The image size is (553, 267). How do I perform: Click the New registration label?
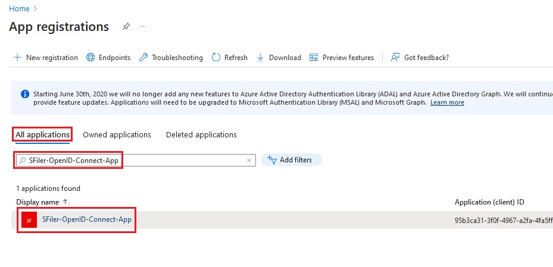point(52,58)
